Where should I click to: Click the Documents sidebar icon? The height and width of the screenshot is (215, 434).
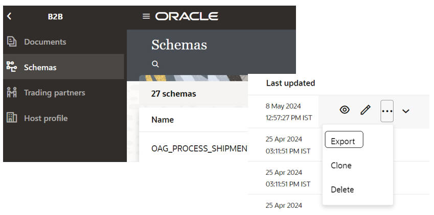[11, 42]
